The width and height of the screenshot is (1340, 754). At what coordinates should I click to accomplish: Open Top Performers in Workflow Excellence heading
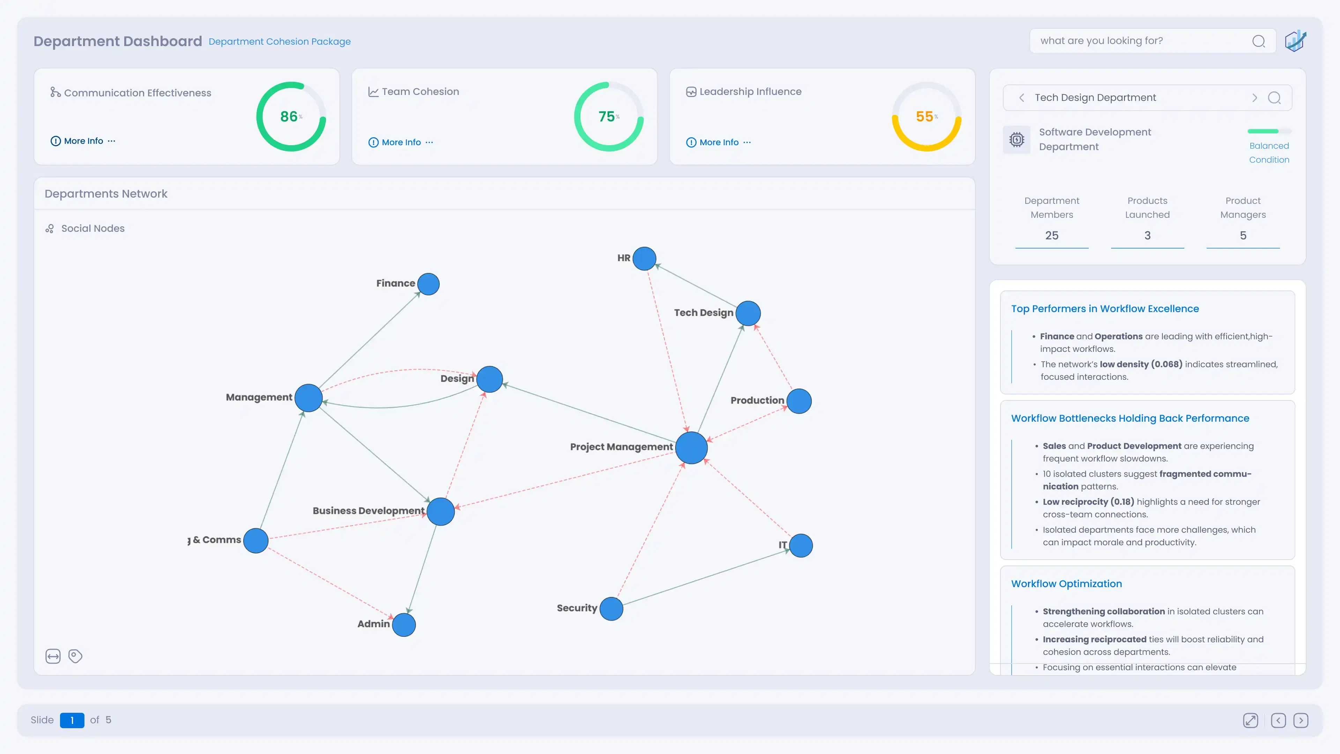coord(1105,309)
